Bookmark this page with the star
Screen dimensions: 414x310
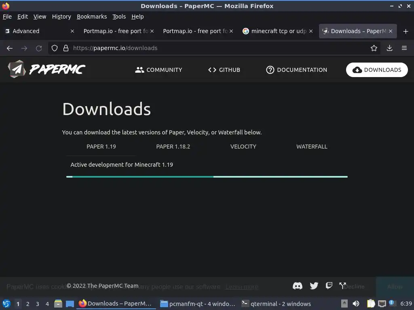coord(374,48)
